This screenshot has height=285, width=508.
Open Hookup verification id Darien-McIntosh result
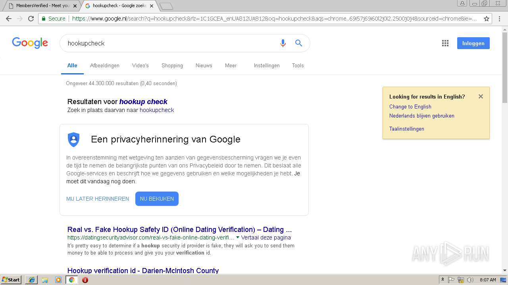(143, 270)
